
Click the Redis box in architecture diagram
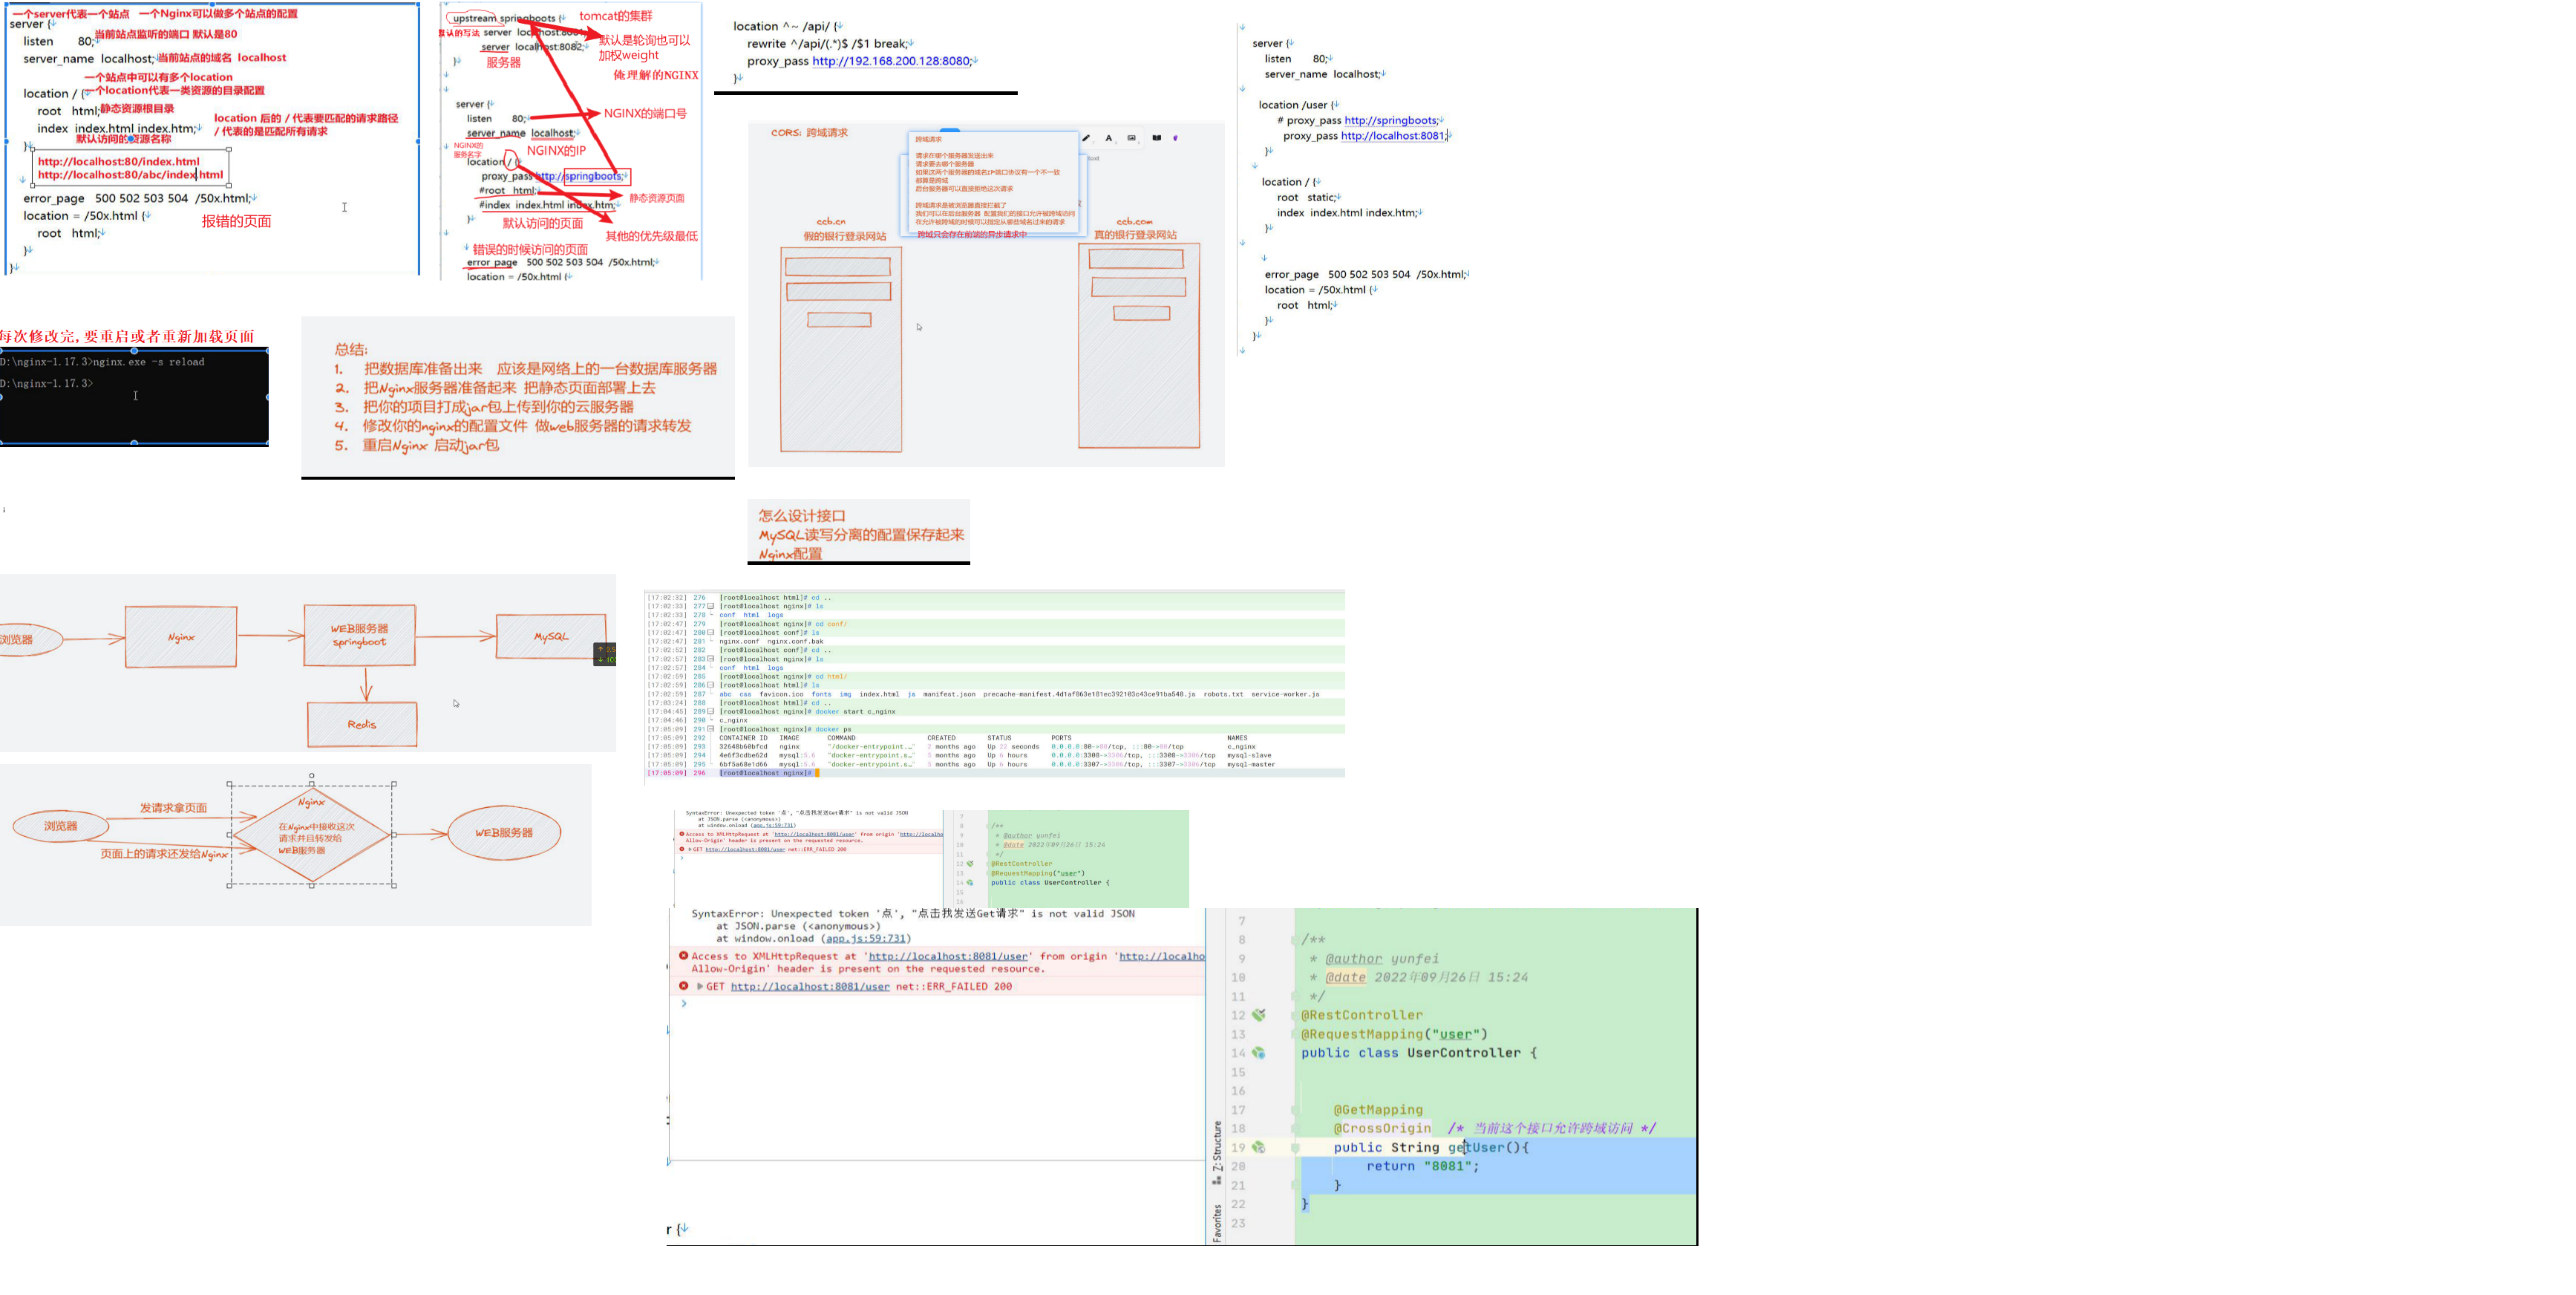click(x=362, y=724)
